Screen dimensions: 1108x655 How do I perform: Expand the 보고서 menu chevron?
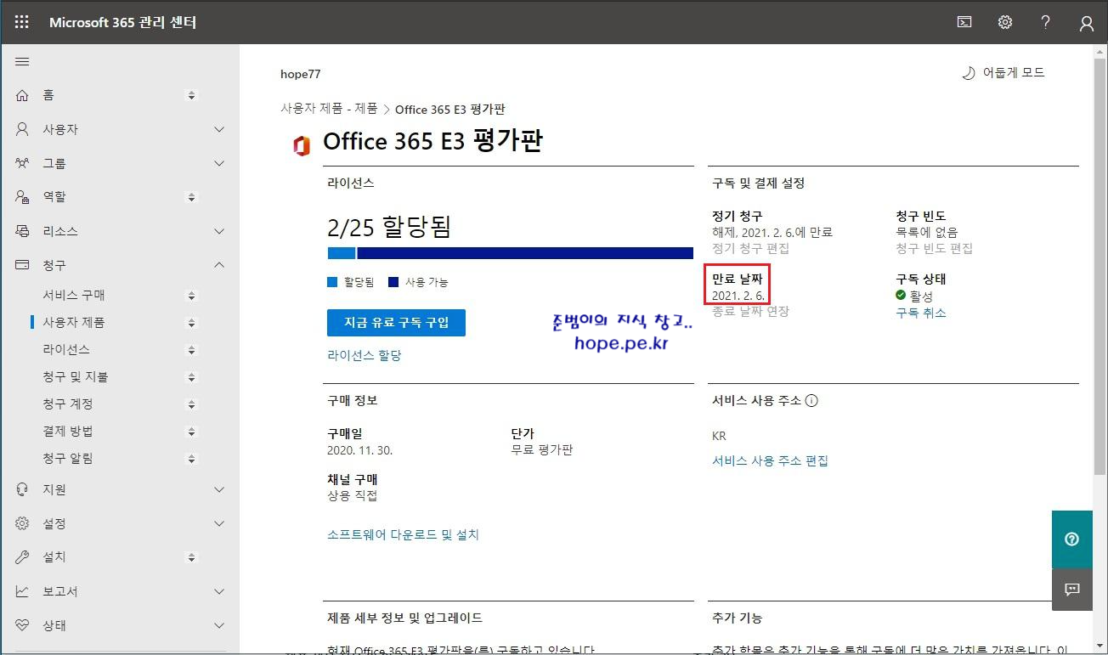(x=219, y=591)
